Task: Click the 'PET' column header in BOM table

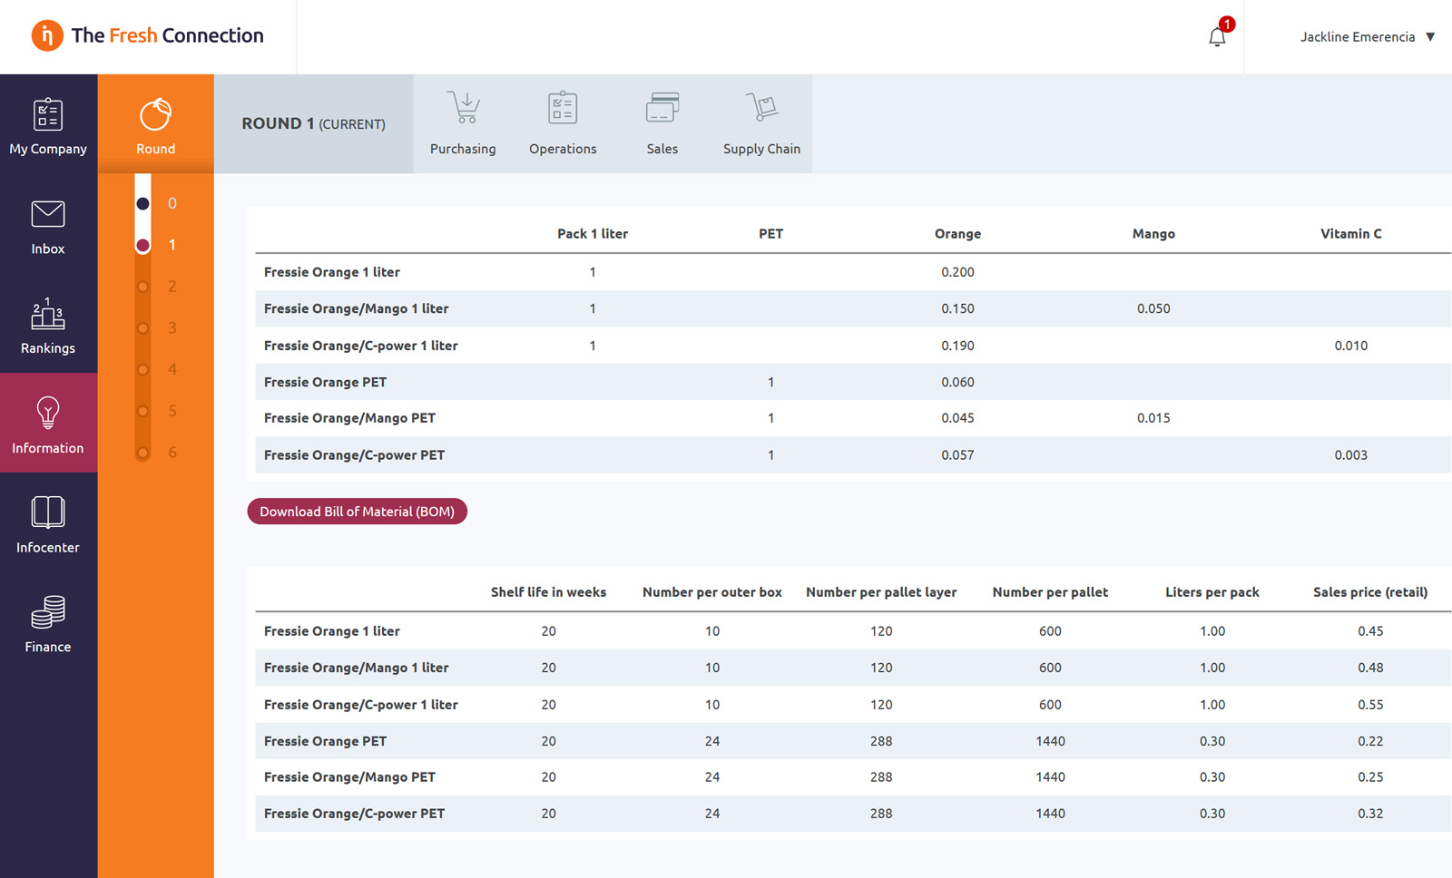Action: tap(770, 234)
